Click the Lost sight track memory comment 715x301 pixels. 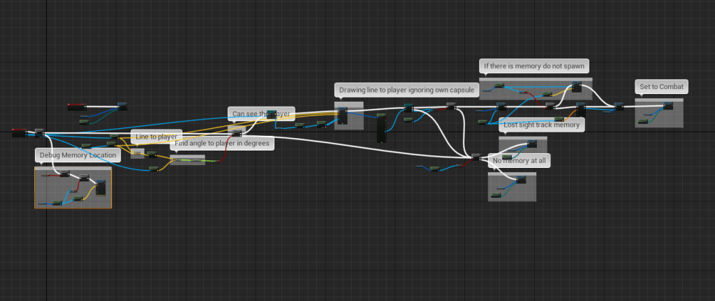click(x=541, y=125)
